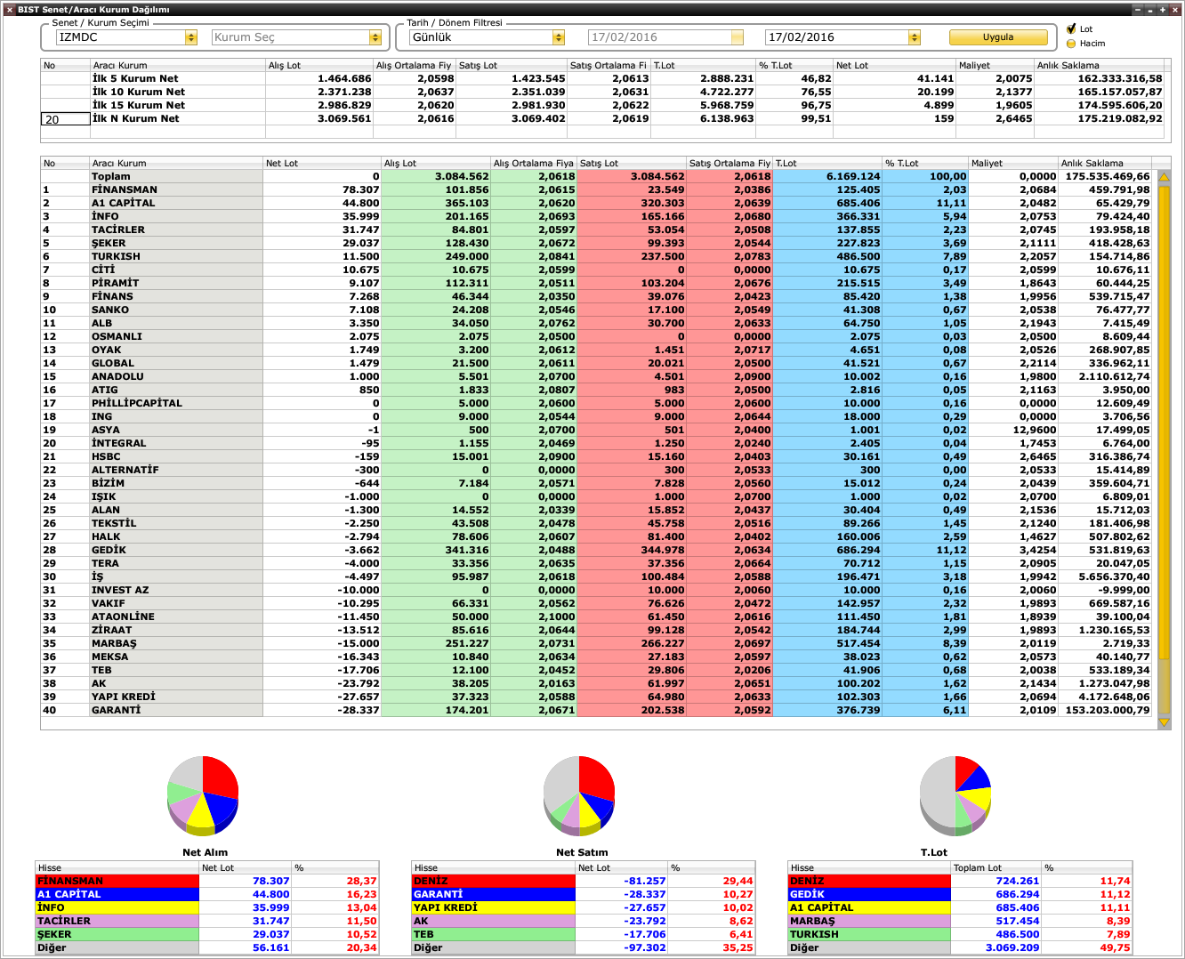
Task: Click the green TEB legend in Net Satım
Action: [493, 934]
